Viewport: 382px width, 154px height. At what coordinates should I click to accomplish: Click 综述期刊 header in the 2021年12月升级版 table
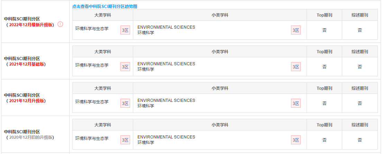coord(360,88)
